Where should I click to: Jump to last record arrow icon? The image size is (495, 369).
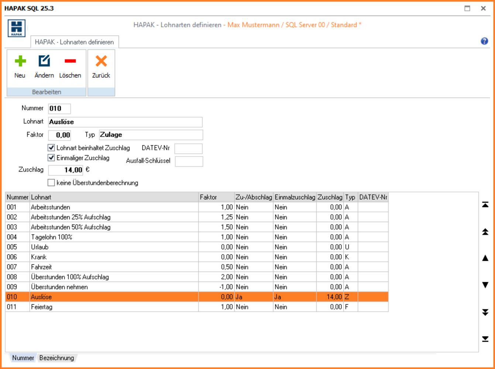tap(485, 339)
